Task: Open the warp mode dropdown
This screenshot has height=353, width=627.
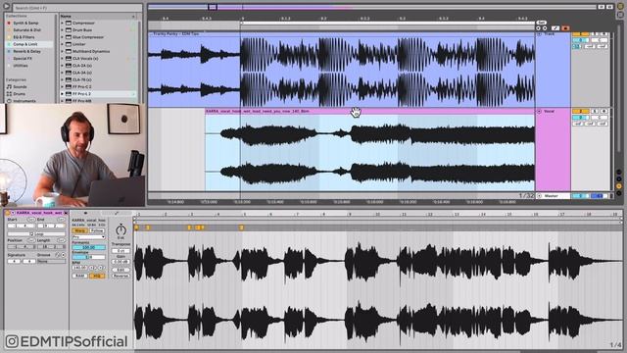Action: tap(89, 237)
